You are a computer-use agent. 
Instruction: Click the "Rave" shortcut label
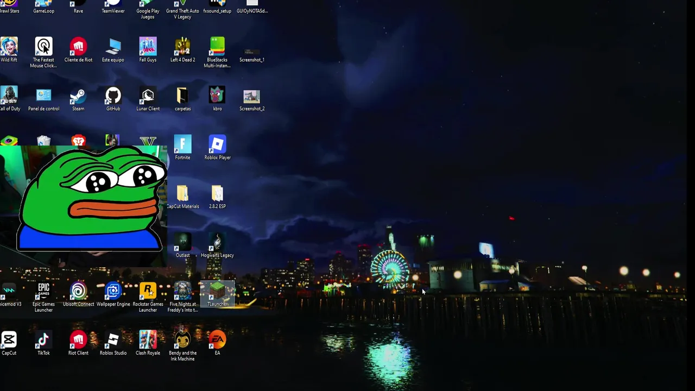click(78, 11)
